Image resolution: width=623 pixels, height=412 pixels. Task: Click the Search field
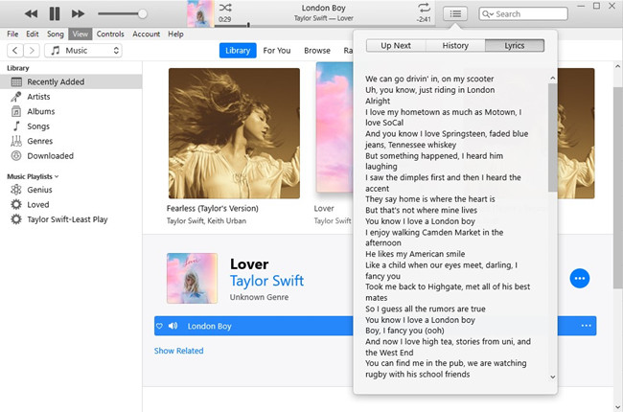tap(523, 14)
